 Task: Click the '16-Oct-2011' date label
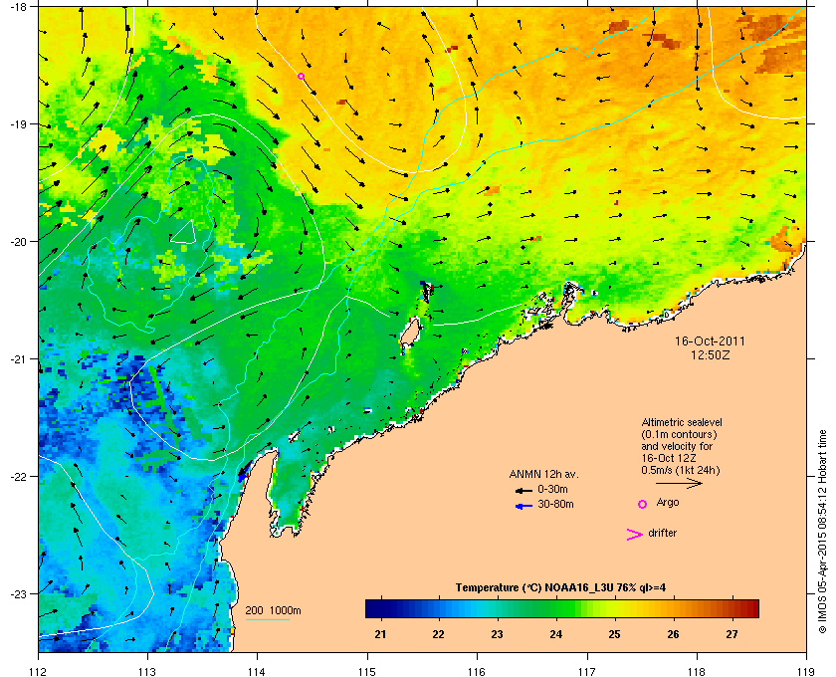coord(710,341)
